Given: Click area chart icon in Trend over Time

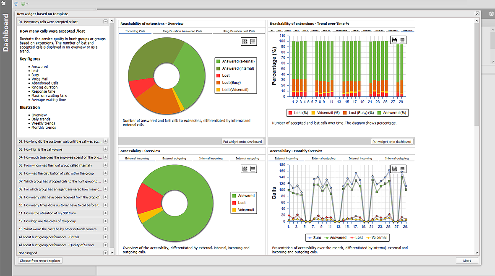Looking at the screenshot, I should 394,40.
